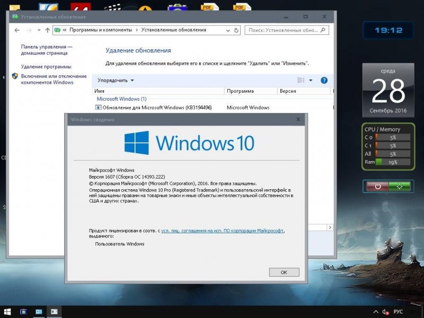
Task: Show hidden tray icons chevron
Action: (x=376, y=312)
